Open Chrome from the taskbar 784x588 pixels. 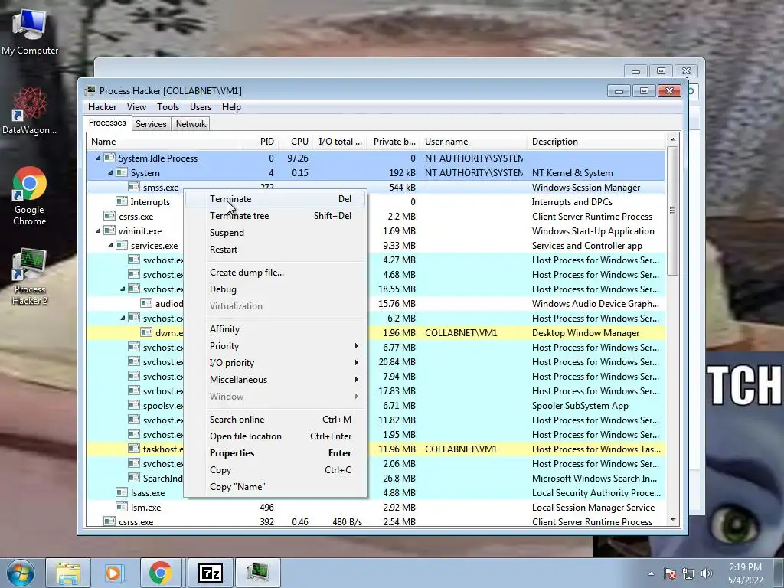click(160, 573)
